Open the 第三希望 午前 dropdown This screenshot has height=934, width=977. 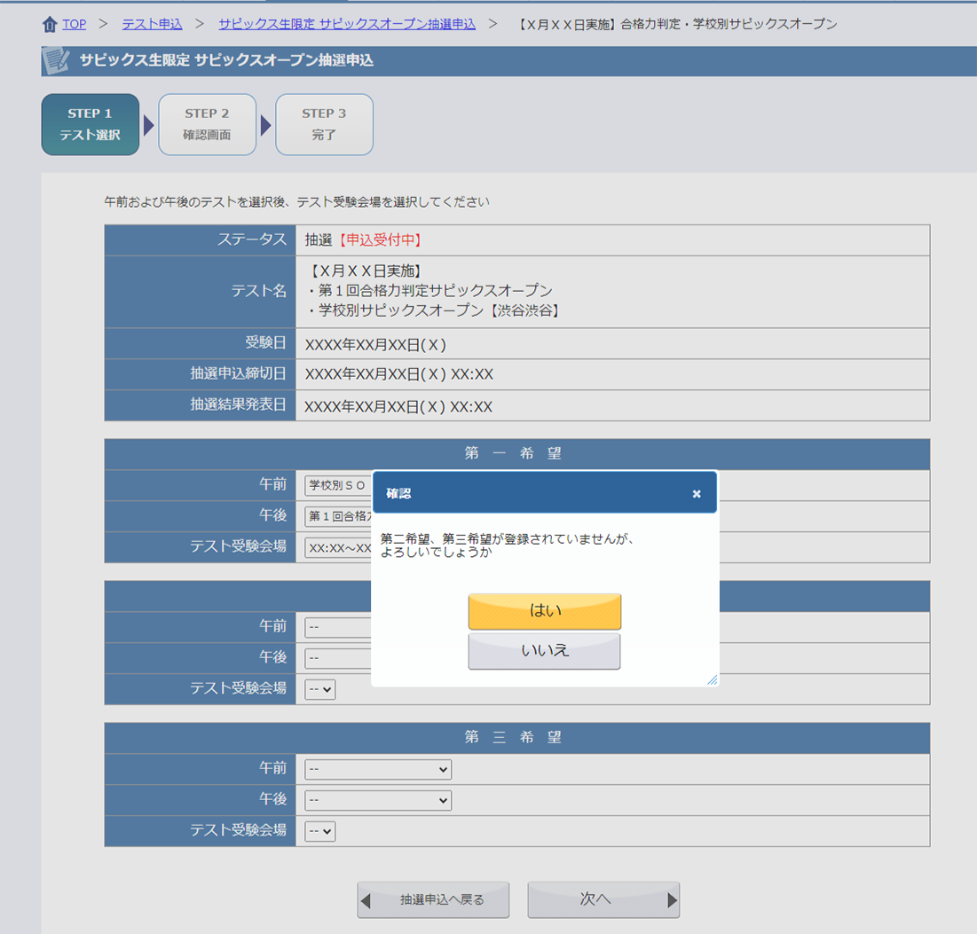(378, 769)
